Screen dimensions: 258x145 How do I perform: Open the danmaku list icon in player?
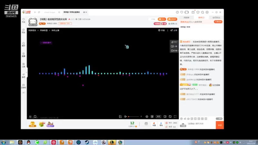[x=152, y=117]
